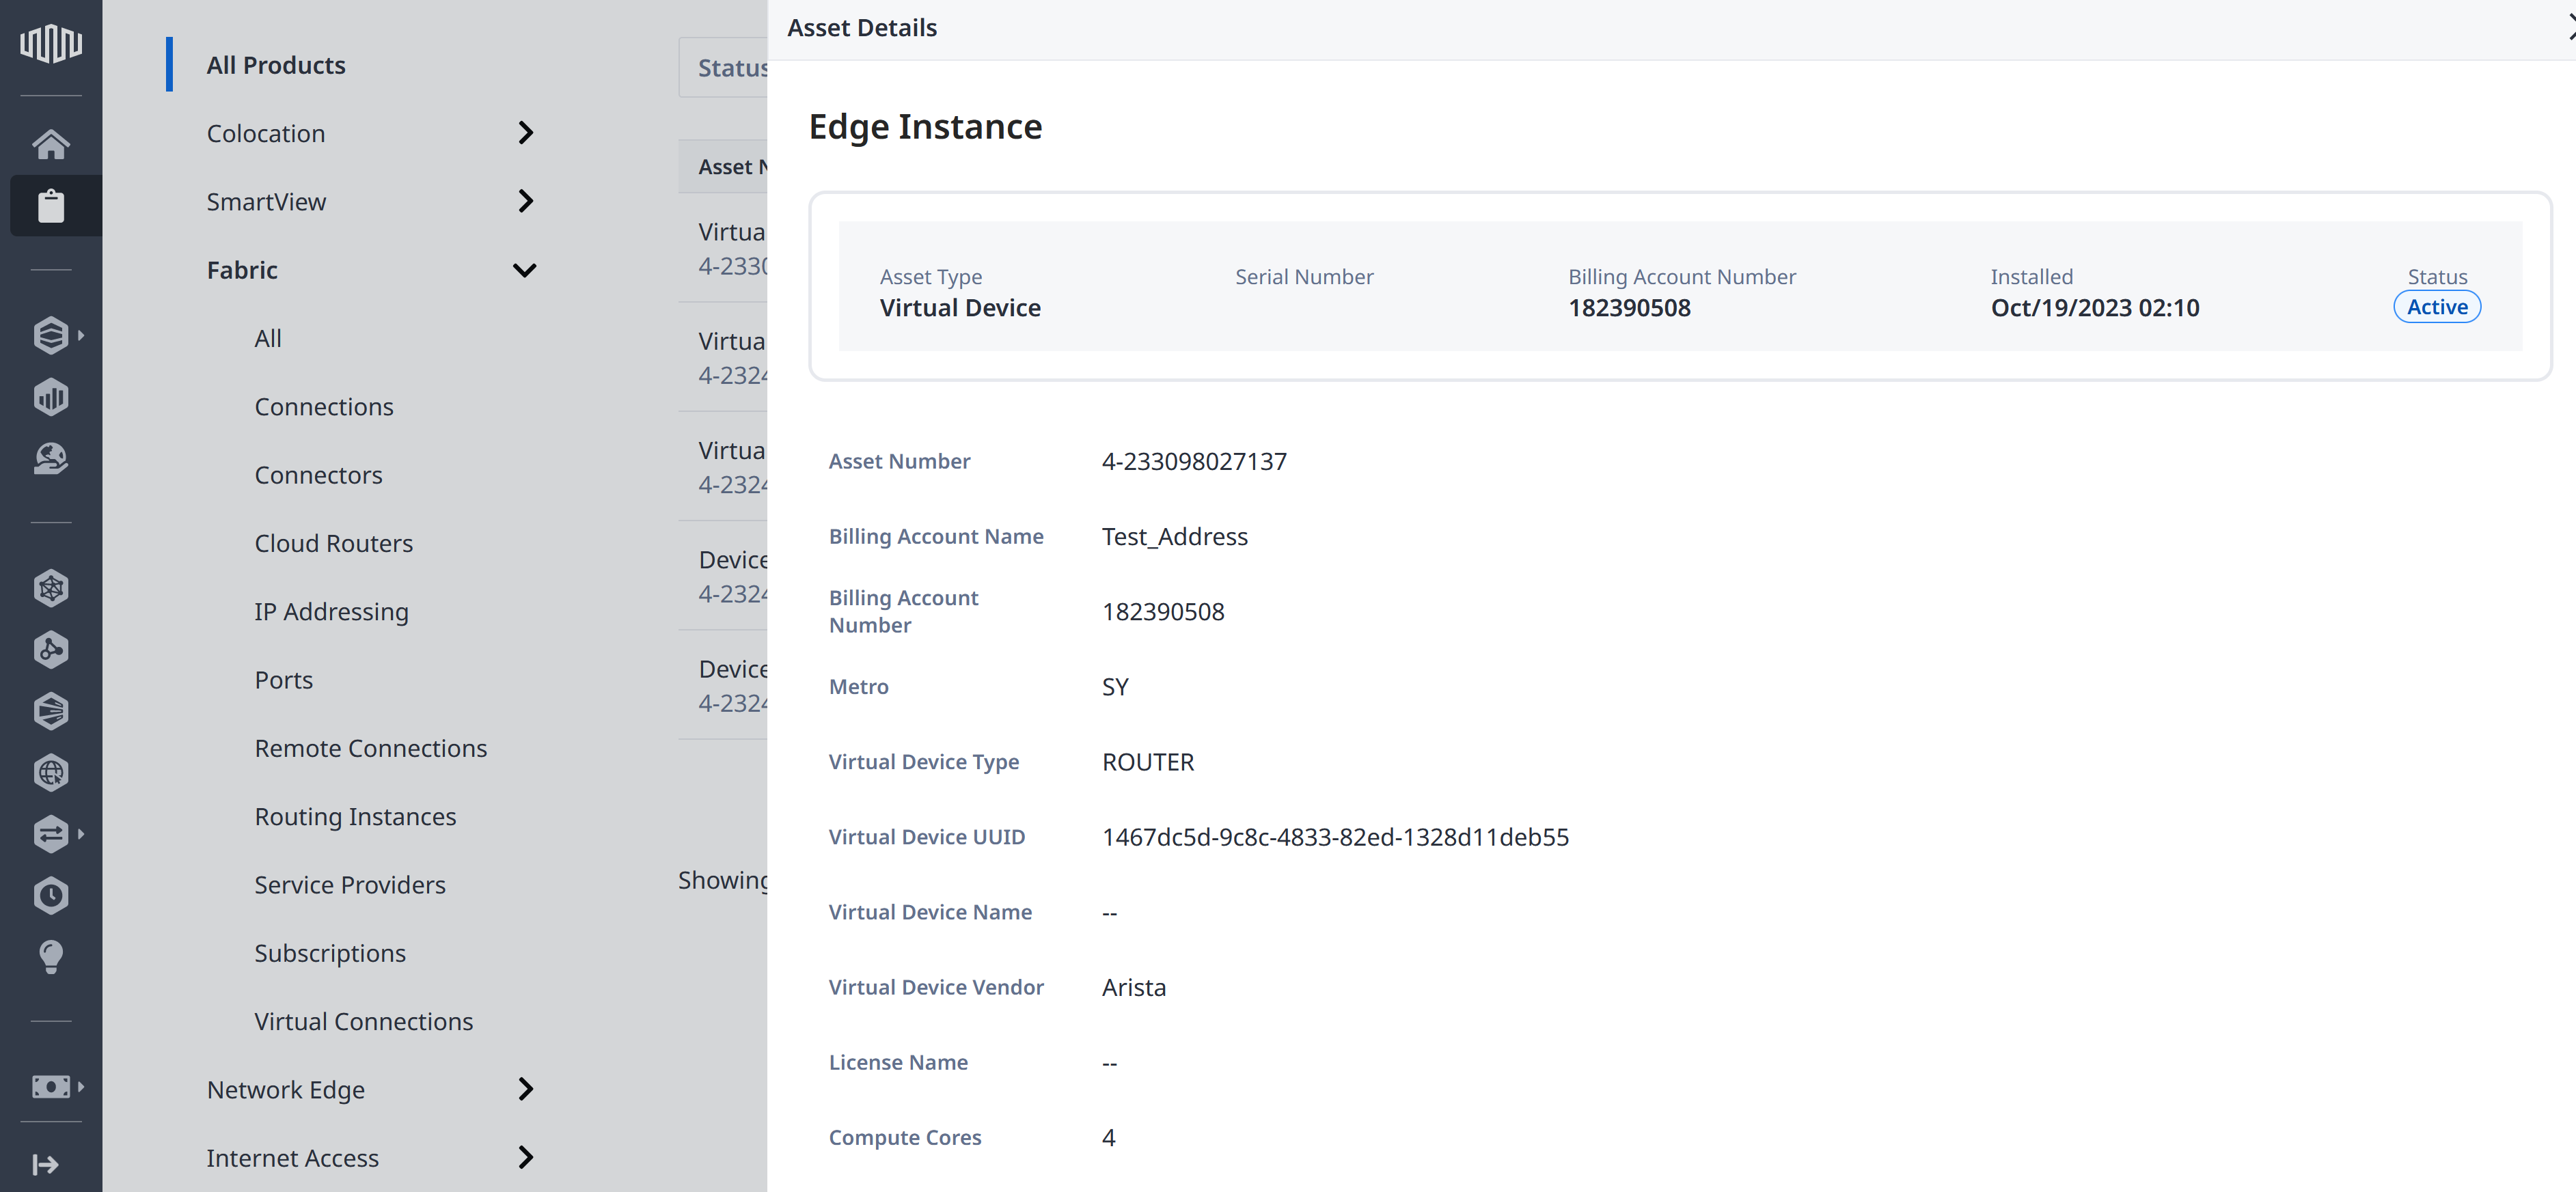Expand sidebar with arrow icon
Viewport: 2576px width, 1192px height.
point(45,1164)
